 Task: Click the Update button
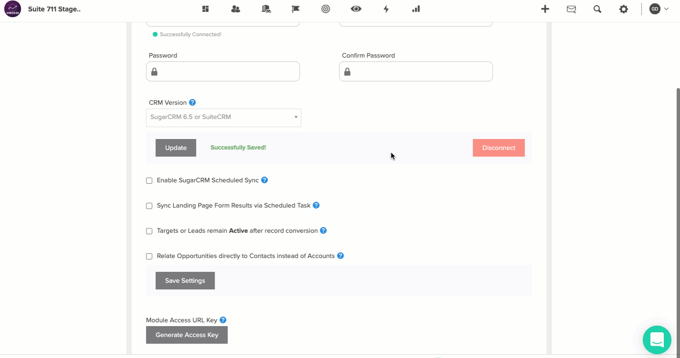[x=176, y=148]
